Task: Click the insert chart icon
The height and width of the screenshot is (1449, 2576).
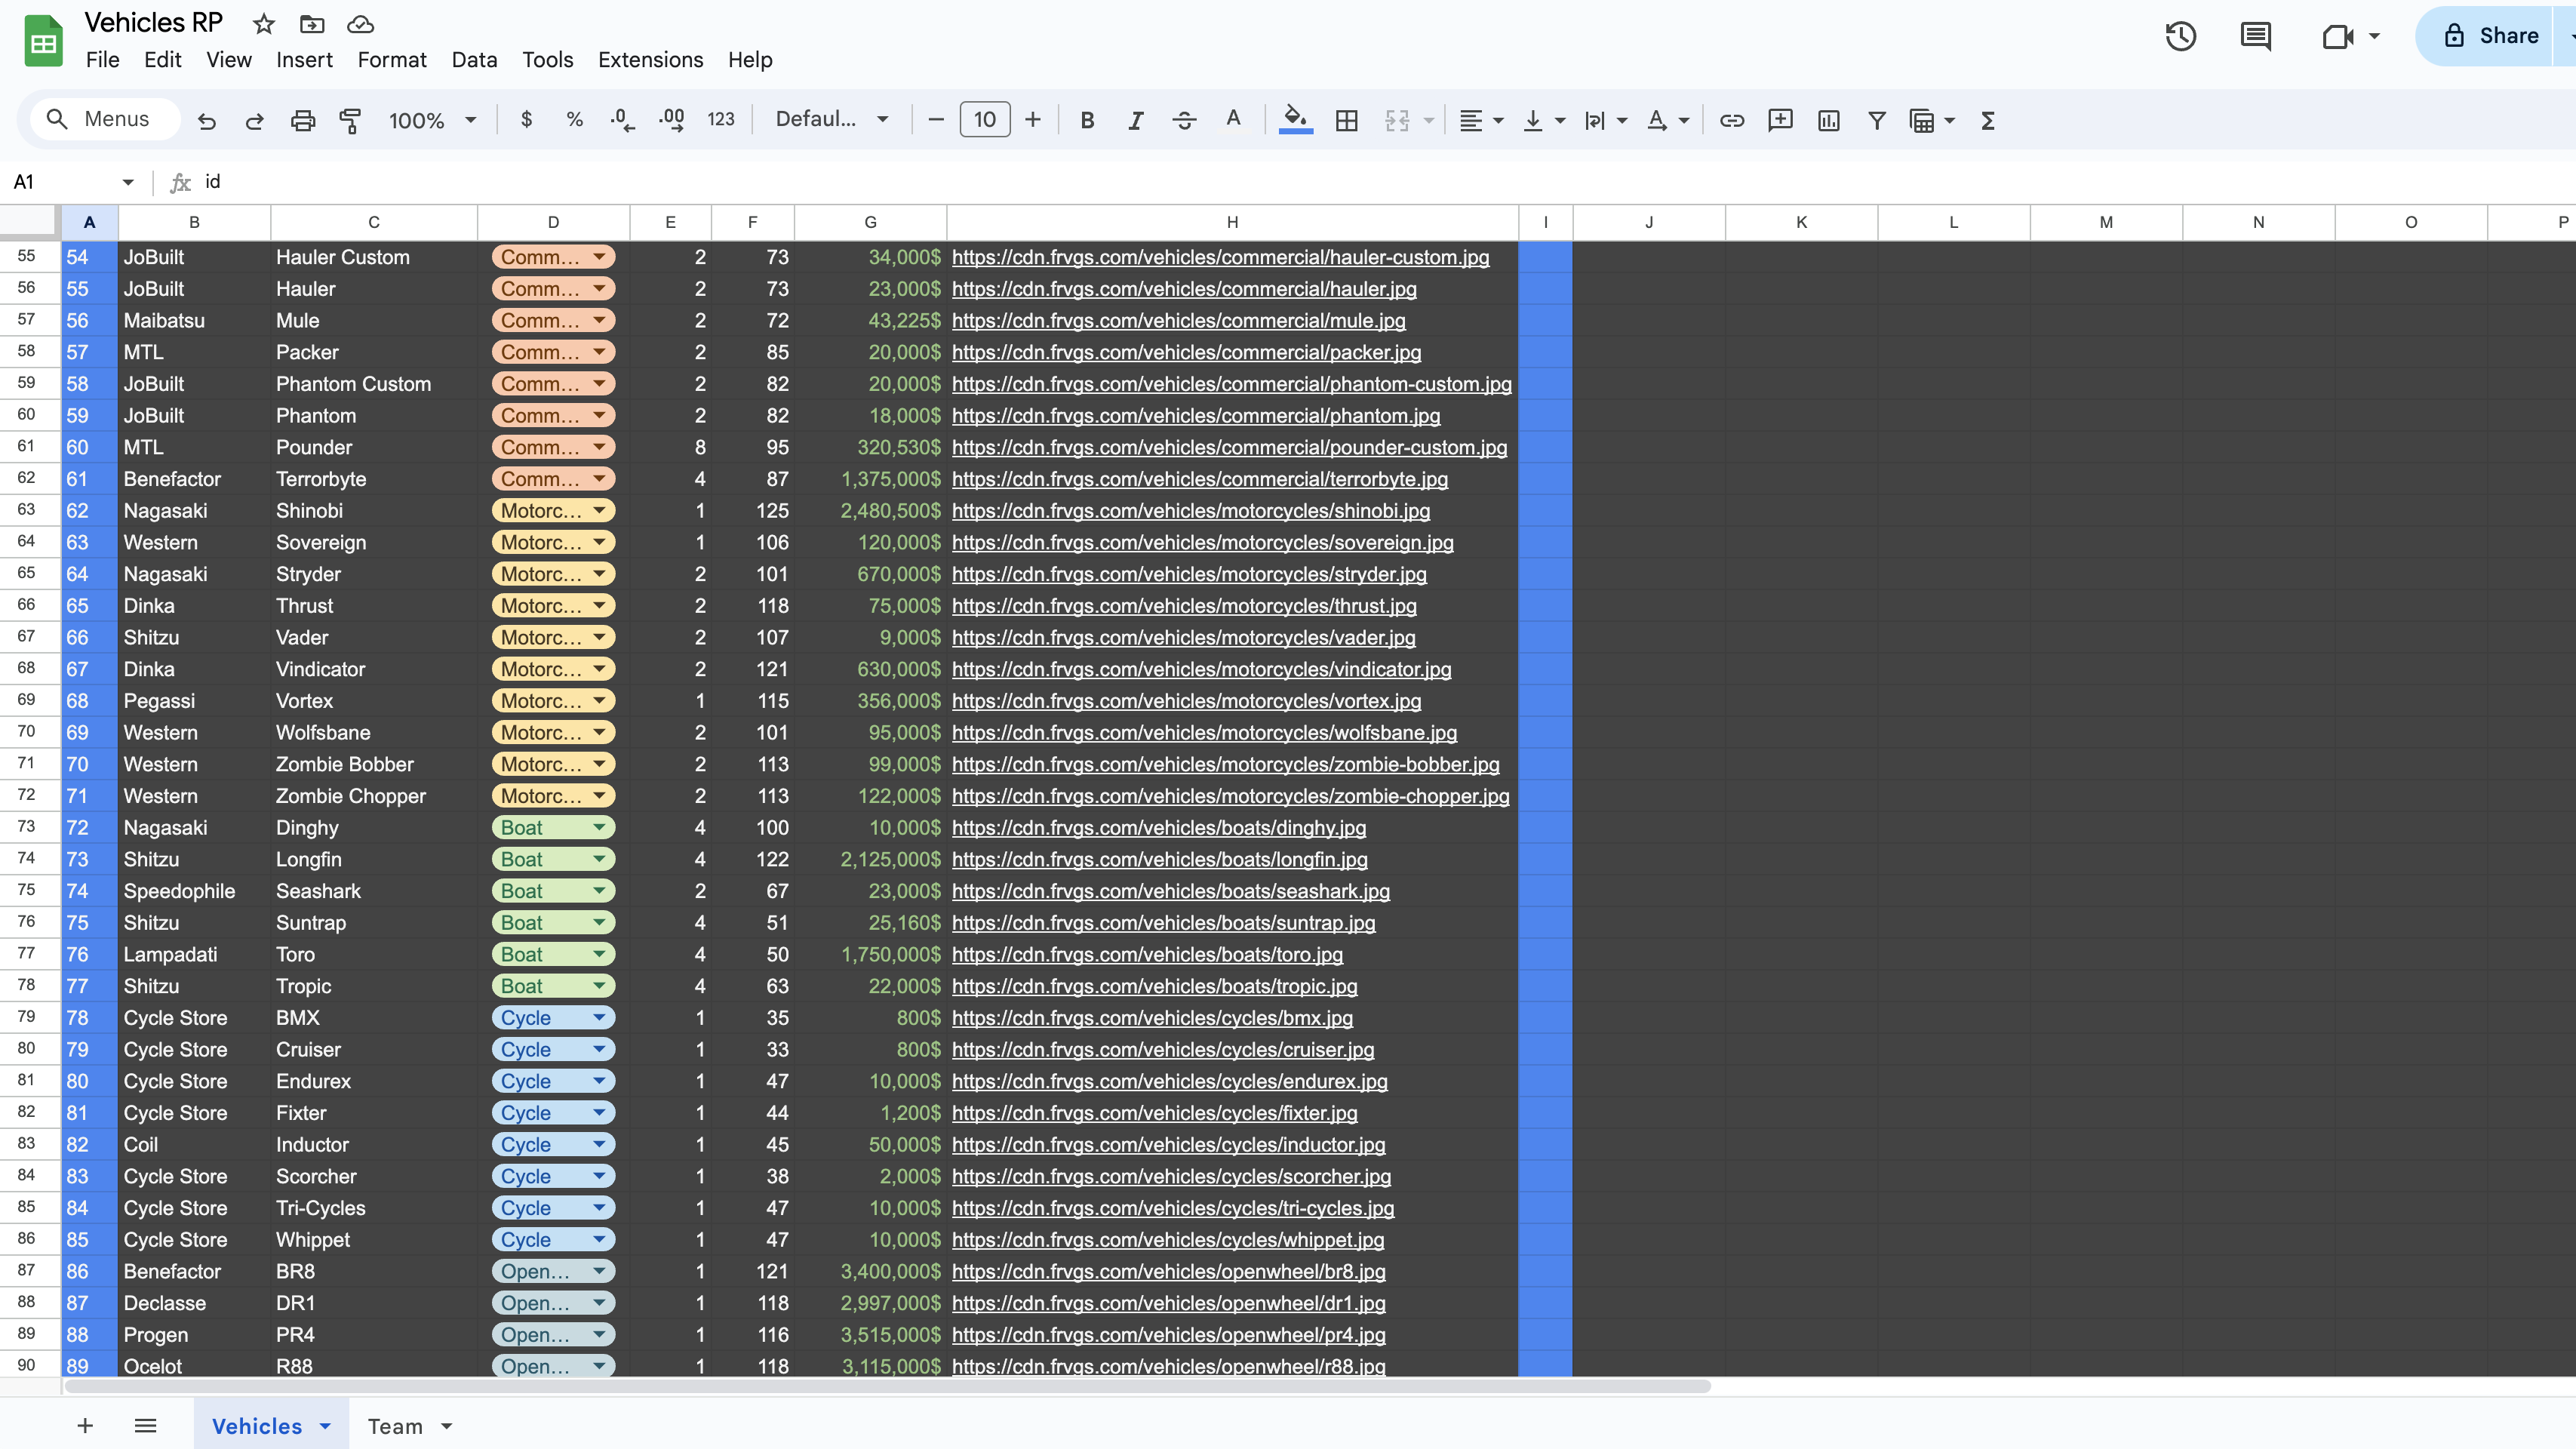Action: point(1828,120)
